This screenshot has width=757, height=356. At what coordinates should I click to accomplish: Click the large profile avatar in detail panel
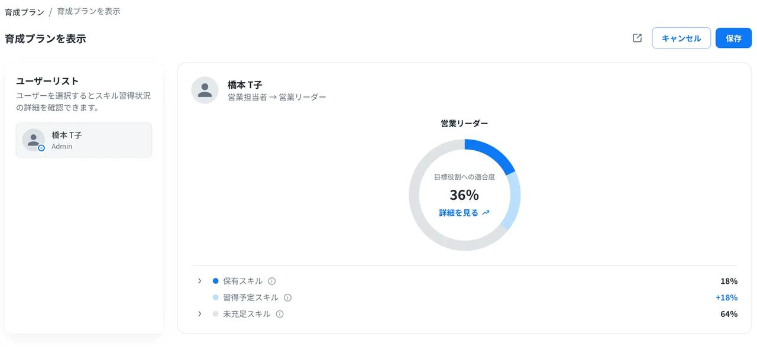pos(205,90)
